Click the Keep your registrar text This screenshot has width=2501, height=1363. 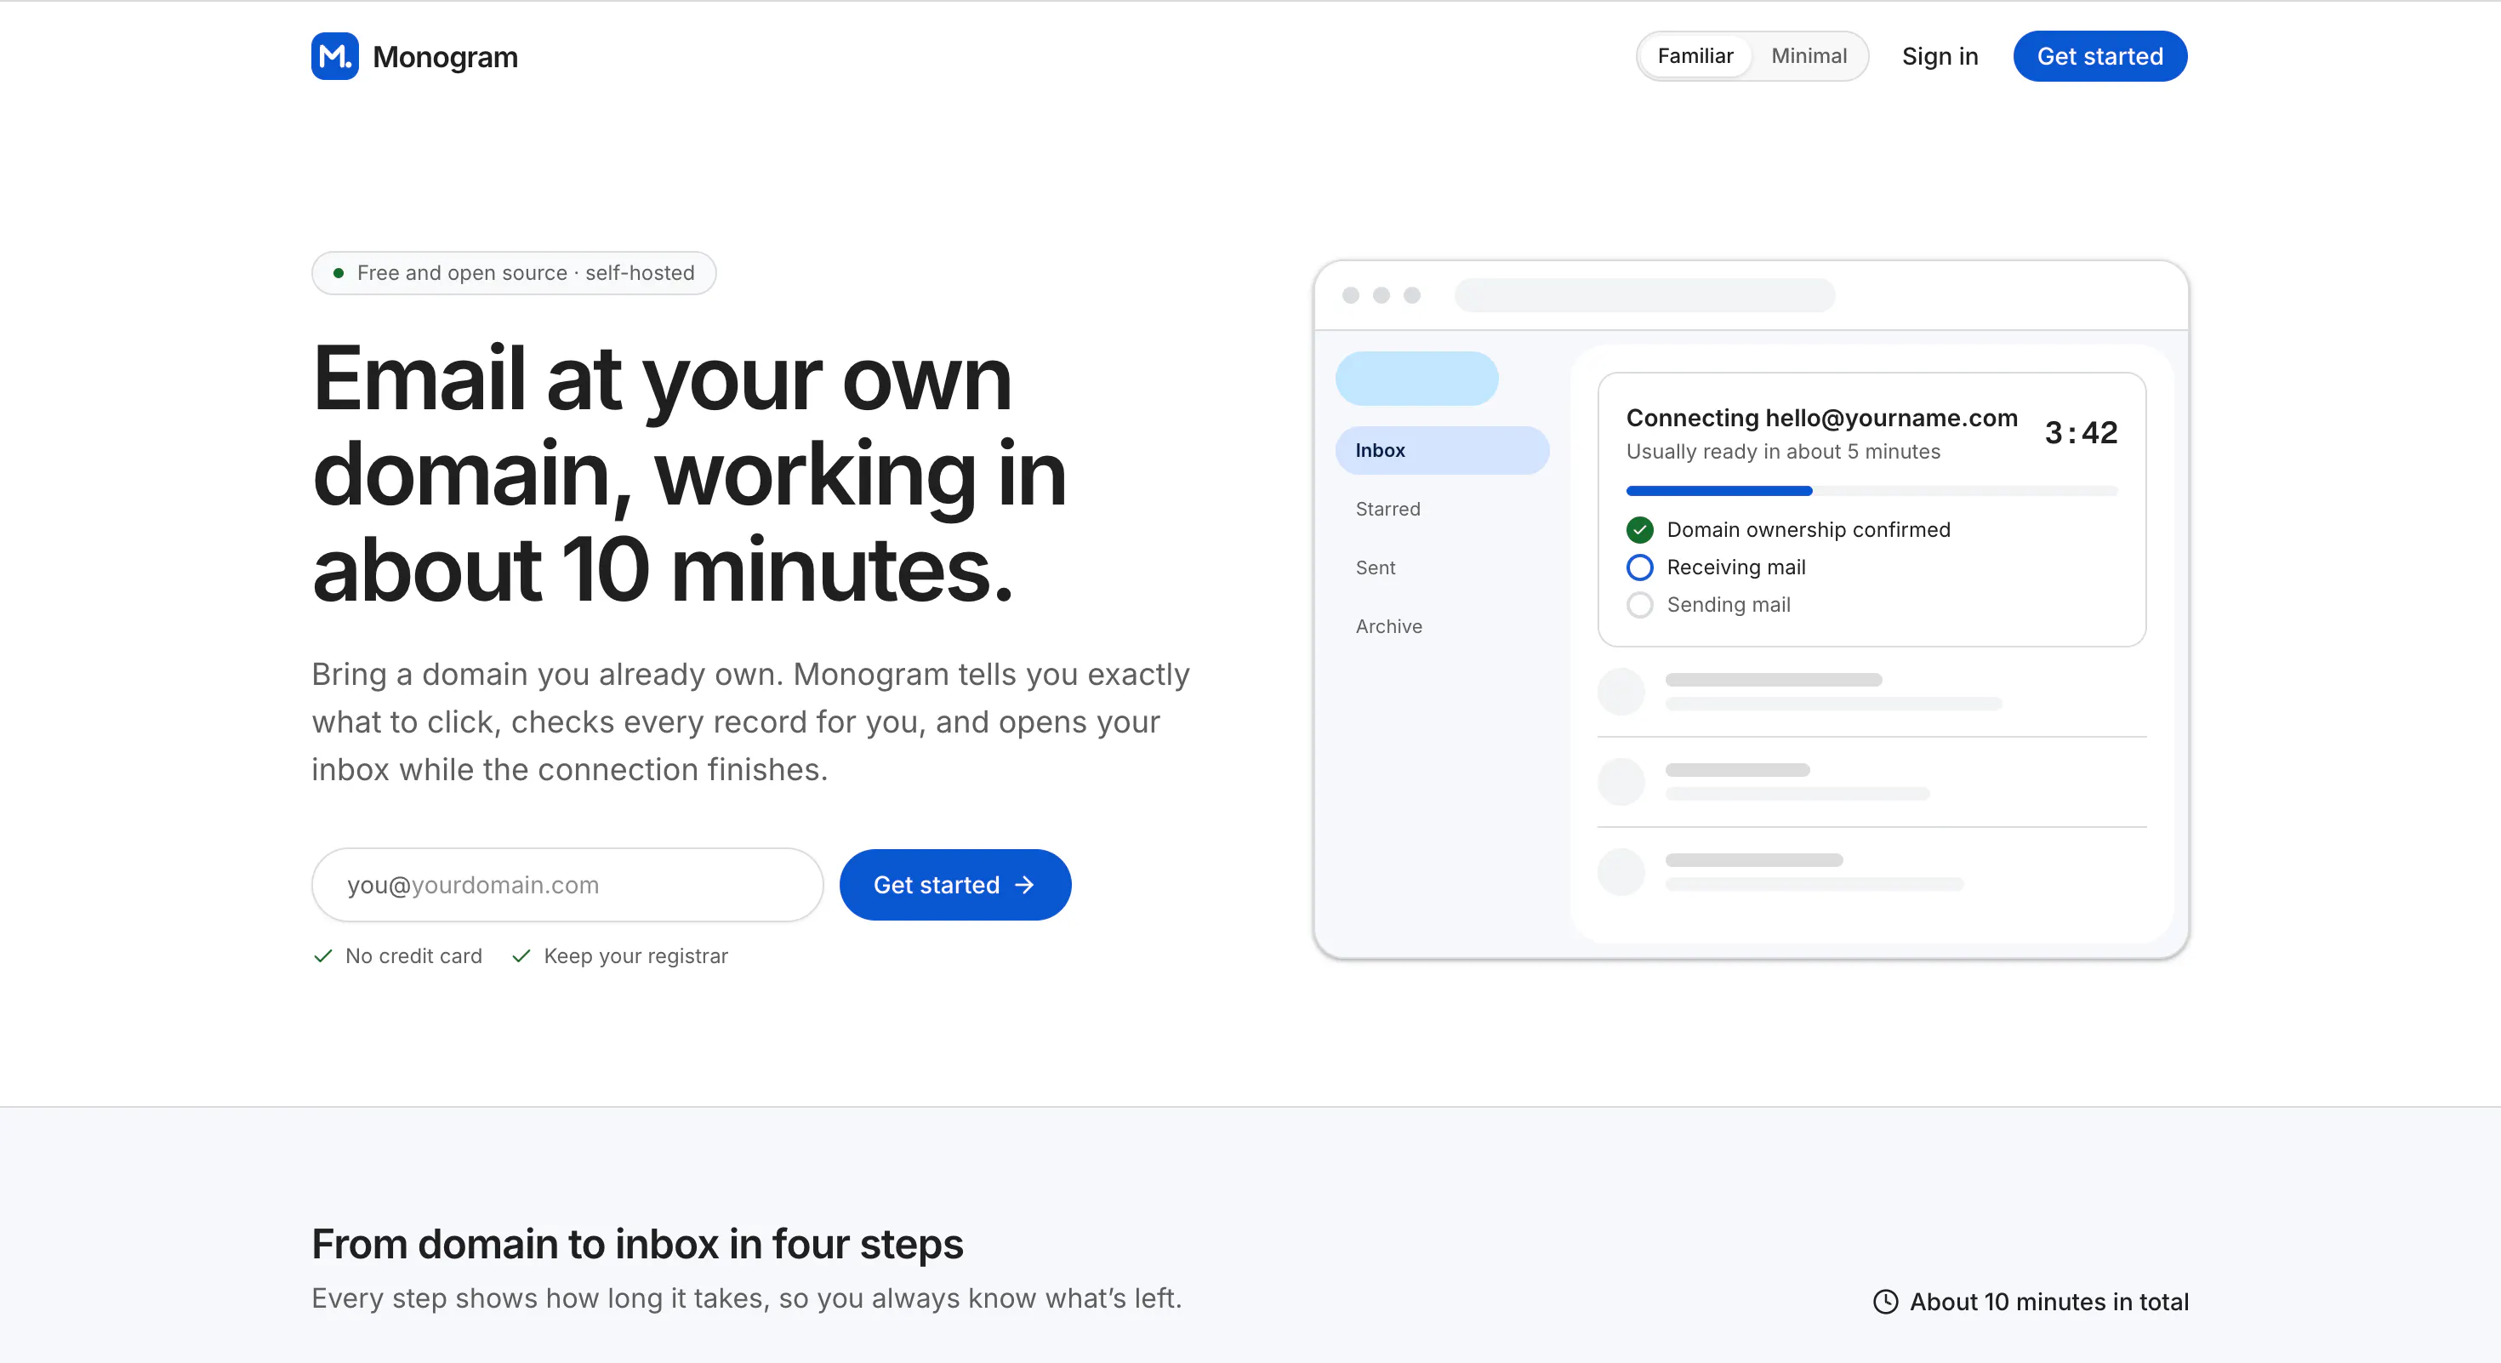coord(636,956)
